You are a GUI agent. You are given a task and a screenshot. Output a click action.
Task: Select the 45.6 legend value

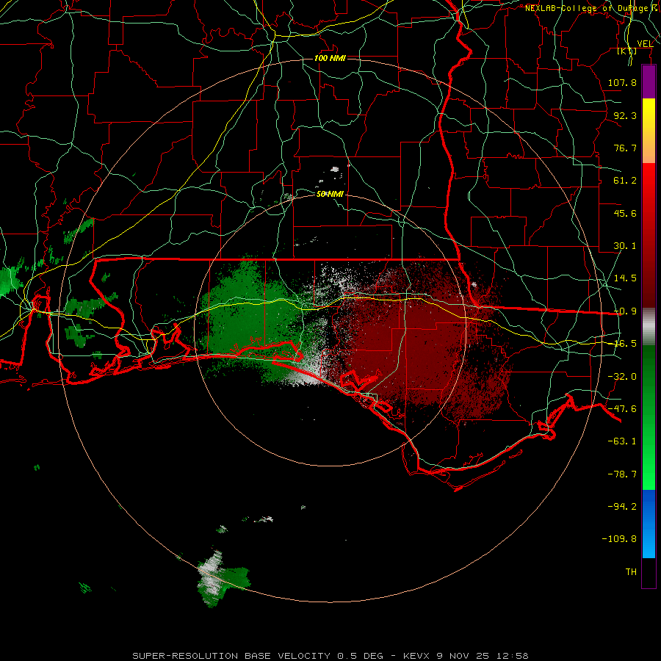click(x=625, y=213)
